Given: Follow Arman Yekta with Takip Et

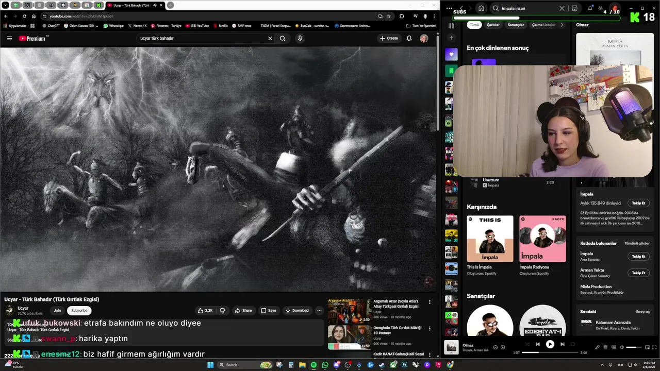Looking at the screenshot, I should click(x=638, y=273).
